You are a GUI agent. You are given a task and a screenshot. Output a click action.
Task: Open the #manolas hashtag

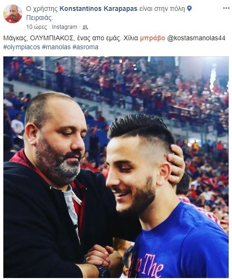pos(56,47)
